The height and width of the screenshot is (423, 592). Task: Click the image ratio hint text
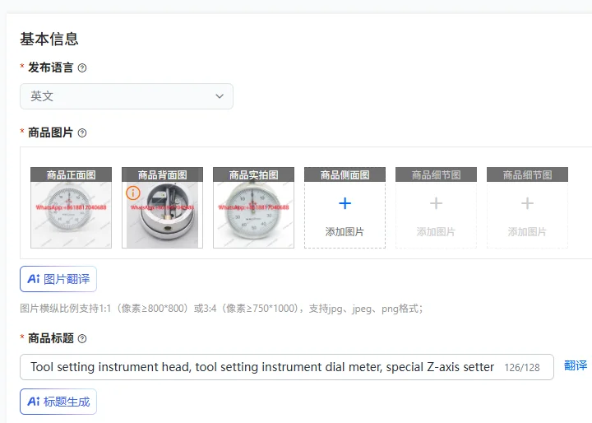221,309
